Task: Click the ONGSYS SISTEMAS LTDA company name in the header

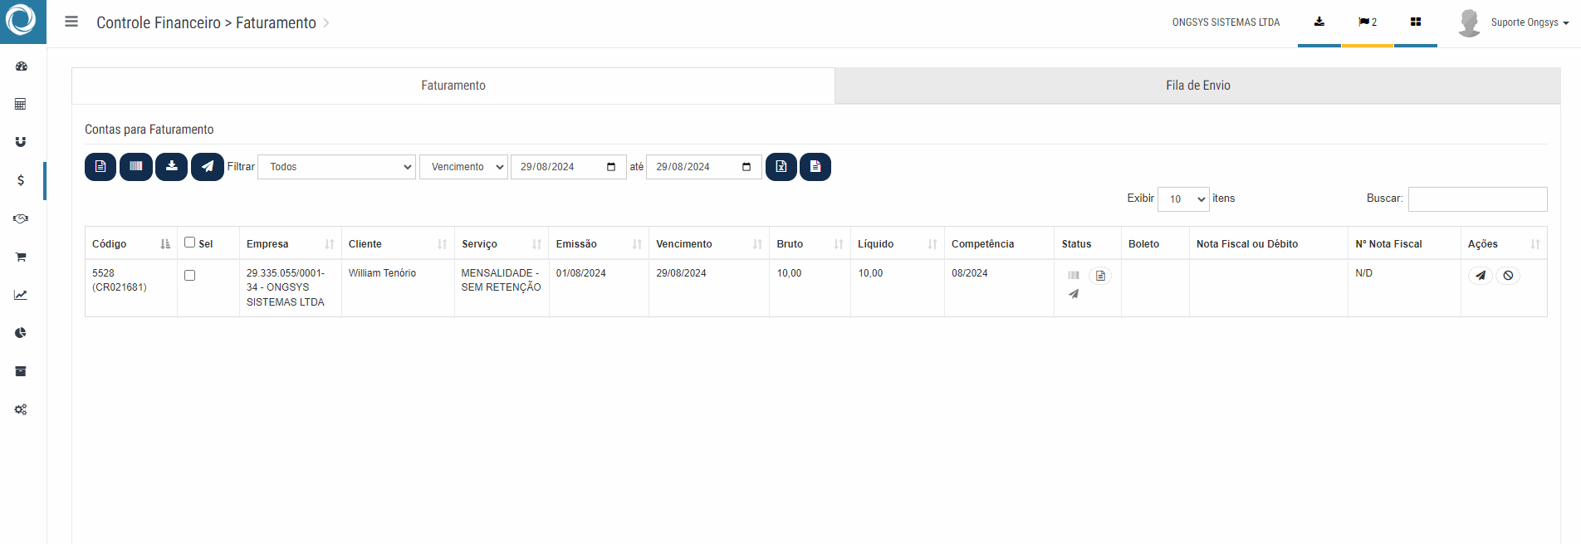Action: click(x=1226, y=22)
